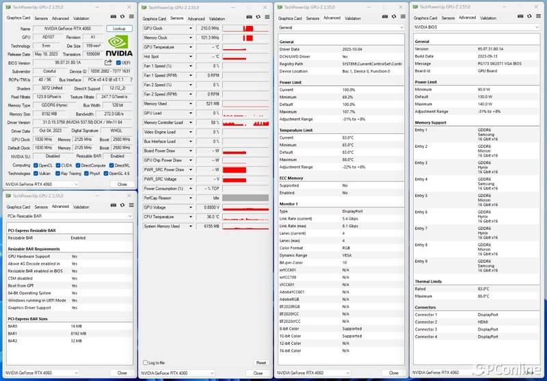The width and height of the screenshot is (547, 381).
Task: Enable the Log to file checkbox
Action: coord(145,363)
